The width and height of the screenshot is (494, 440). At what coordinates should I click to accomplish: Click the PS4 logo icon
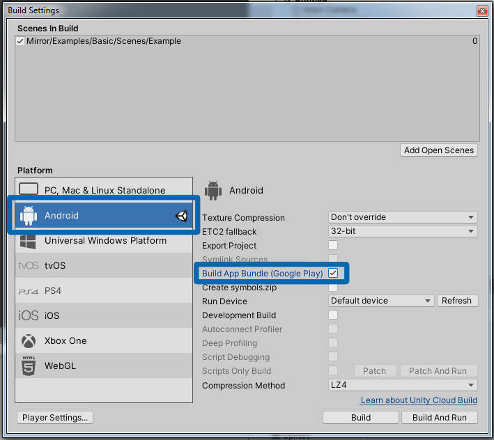29,292
